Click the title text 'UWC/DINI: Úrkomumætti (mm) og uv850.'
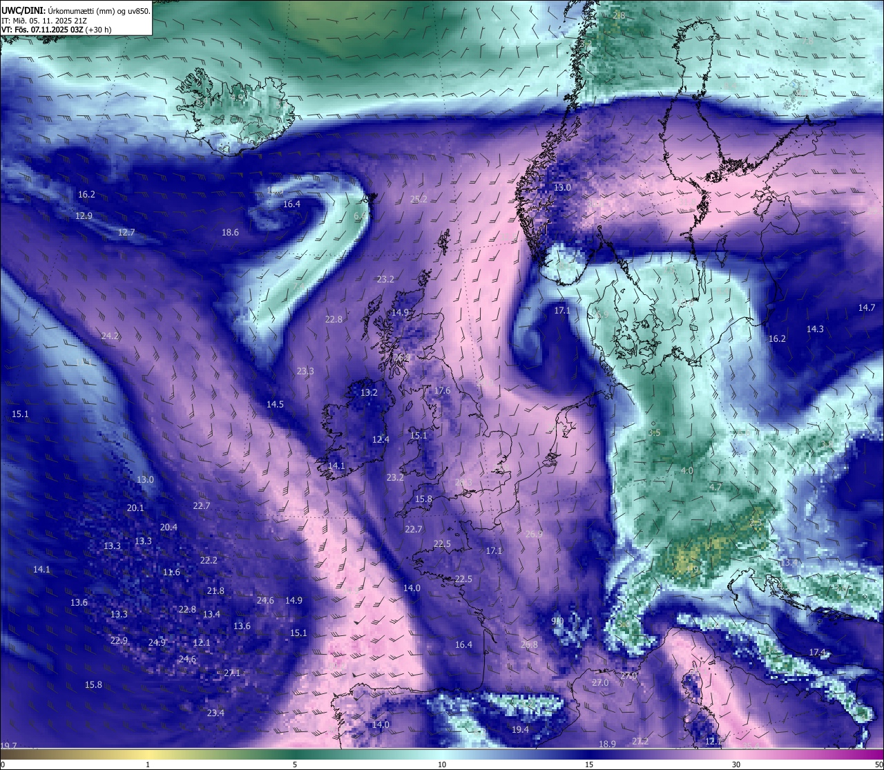Image resolution: width=884 pixels, height=770 pixels. [x=75, y=10]
